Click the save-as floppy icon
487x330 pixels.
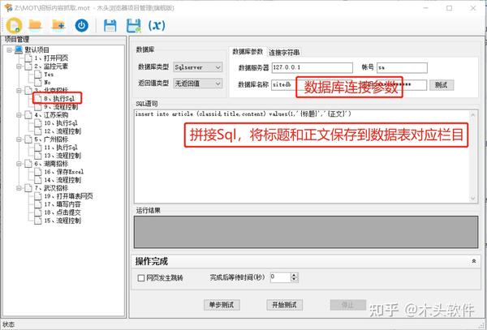pos(134,26)
